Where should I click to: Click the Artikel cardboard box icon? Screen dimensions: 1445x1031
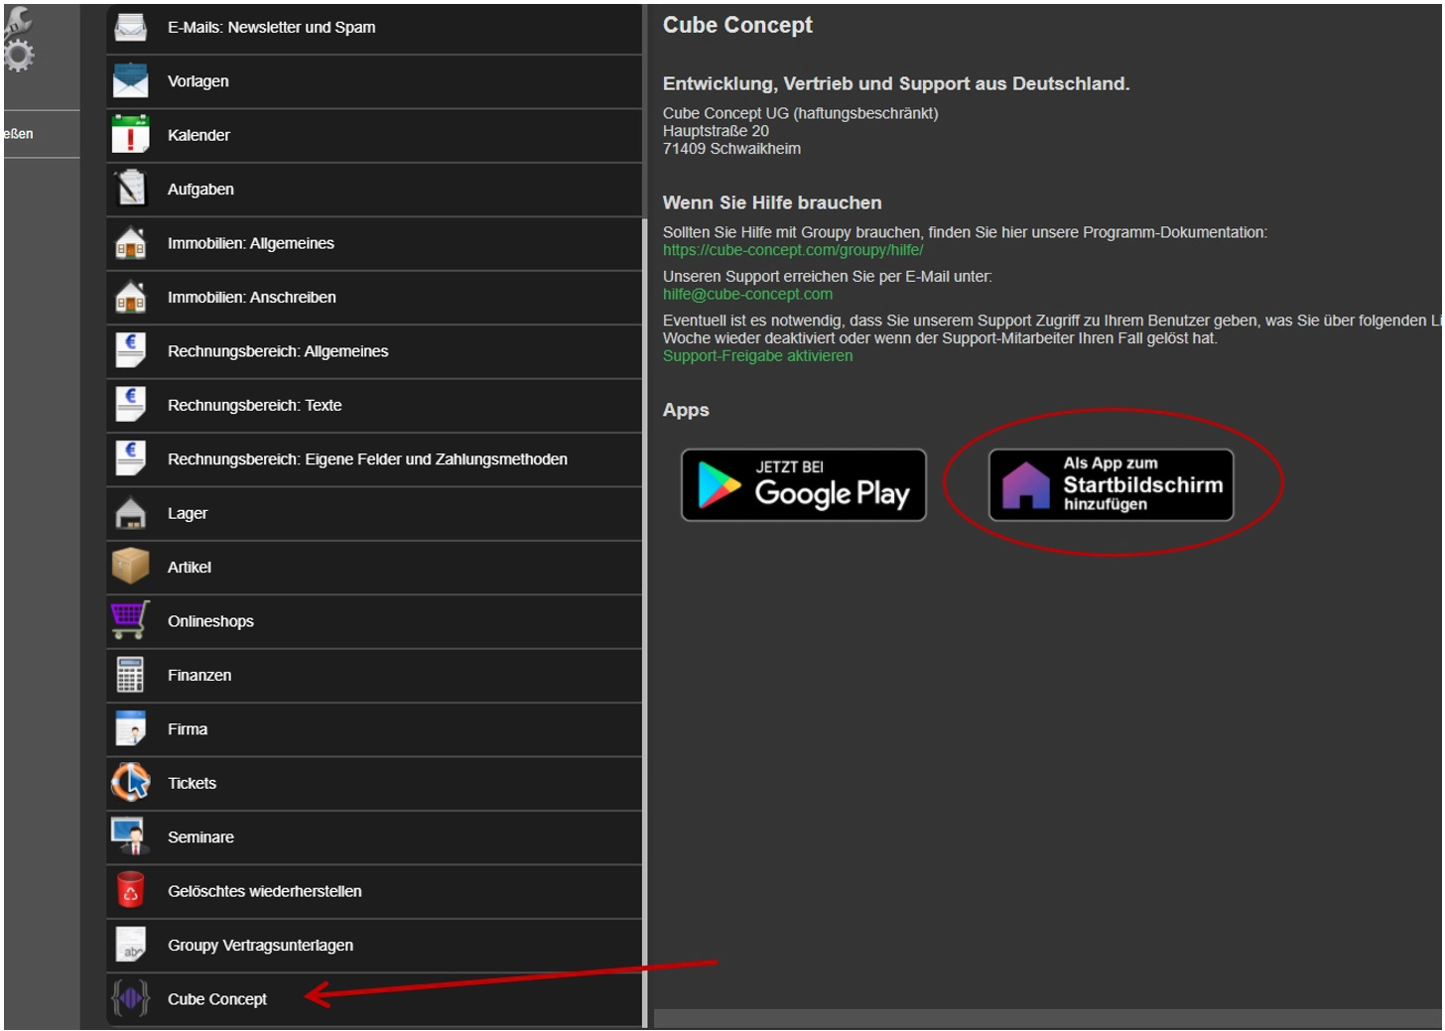point(130,567)
